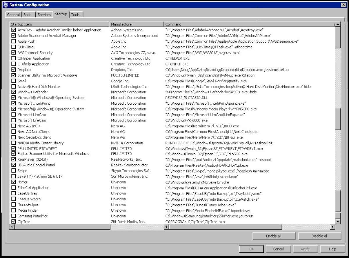This screenshot has width=349, height=258.
Task: Confirm with the OK button
Action: [251, 249]
